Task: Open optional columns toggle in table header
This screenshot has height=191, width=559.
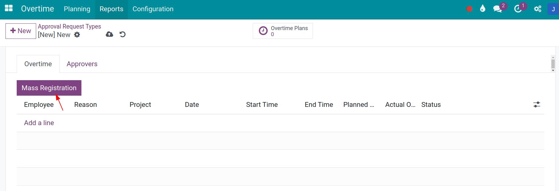Action: [537, 104]
